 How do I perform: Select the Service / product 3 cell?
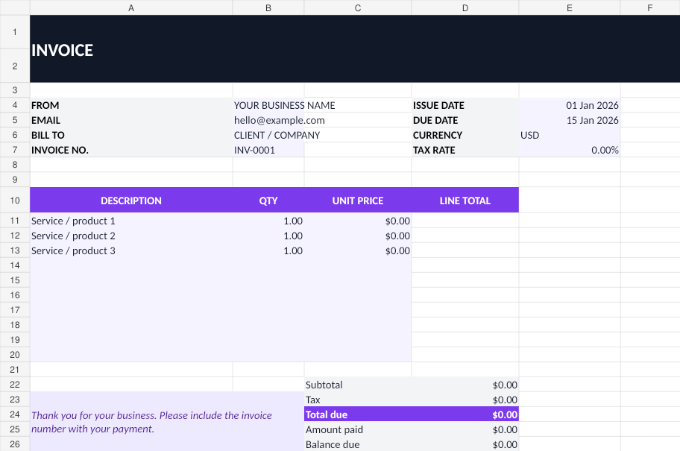131,250
